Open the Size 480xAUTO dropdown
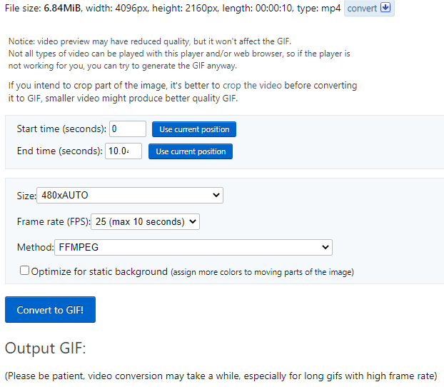 click(x=130, y=195)
